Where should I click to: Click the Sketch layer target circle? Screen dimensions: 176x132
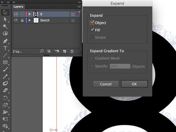pyautogui.click(x=73, y=20)
